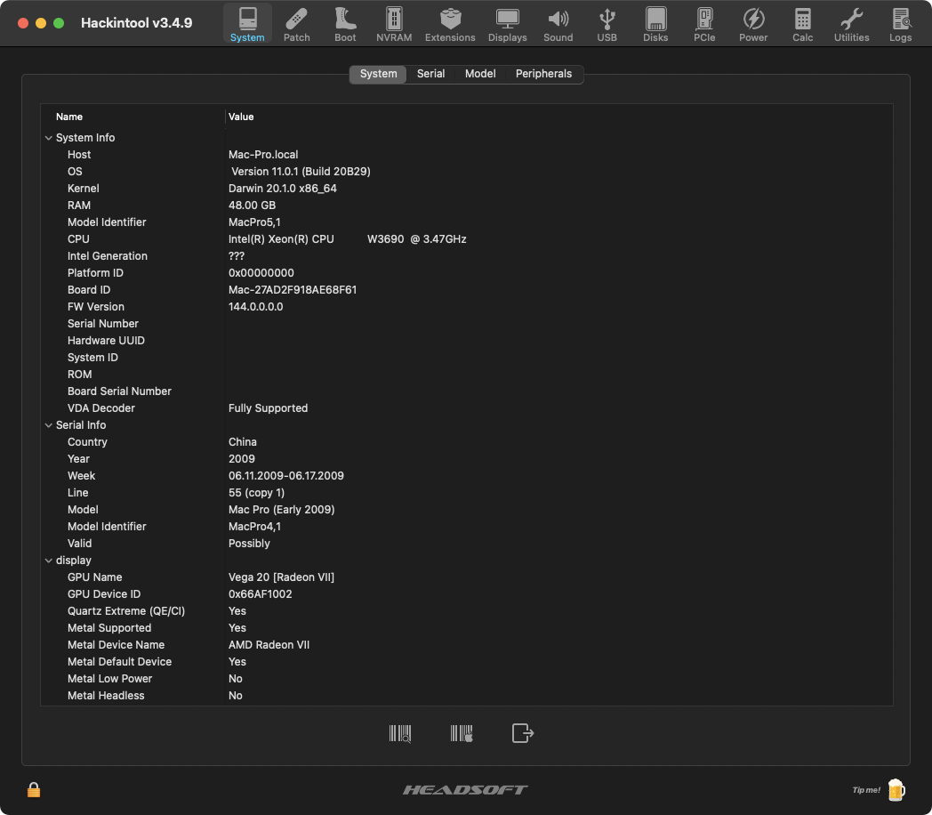This screenshot has height=815, width=932.
Task: Select the Board Serial Number row
Action: pos(467,391)
